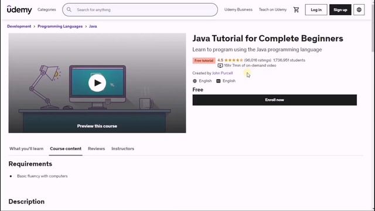Click the '1,736,951 students' text
The image size is (375, 211).
coord(289,60)
